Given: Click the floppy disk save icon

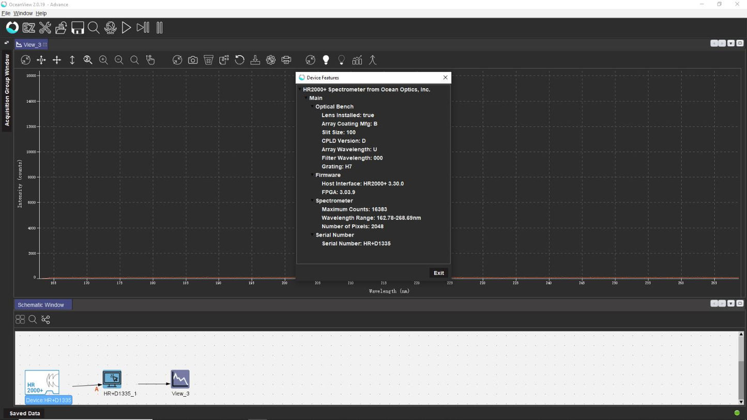Looking at the screenshot, I should [78, 28].
